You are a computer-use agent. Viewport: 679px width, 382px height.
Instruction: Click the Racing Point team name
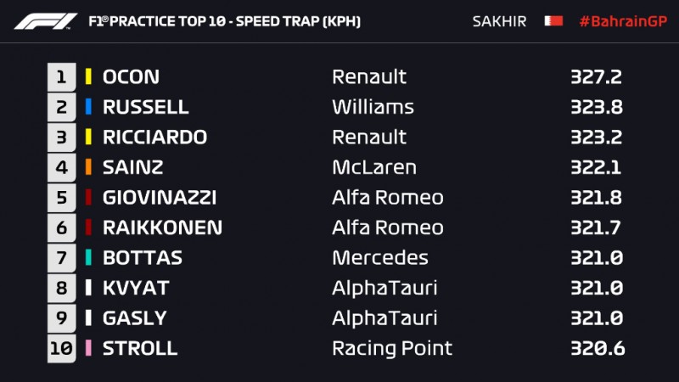pos(392,348)
